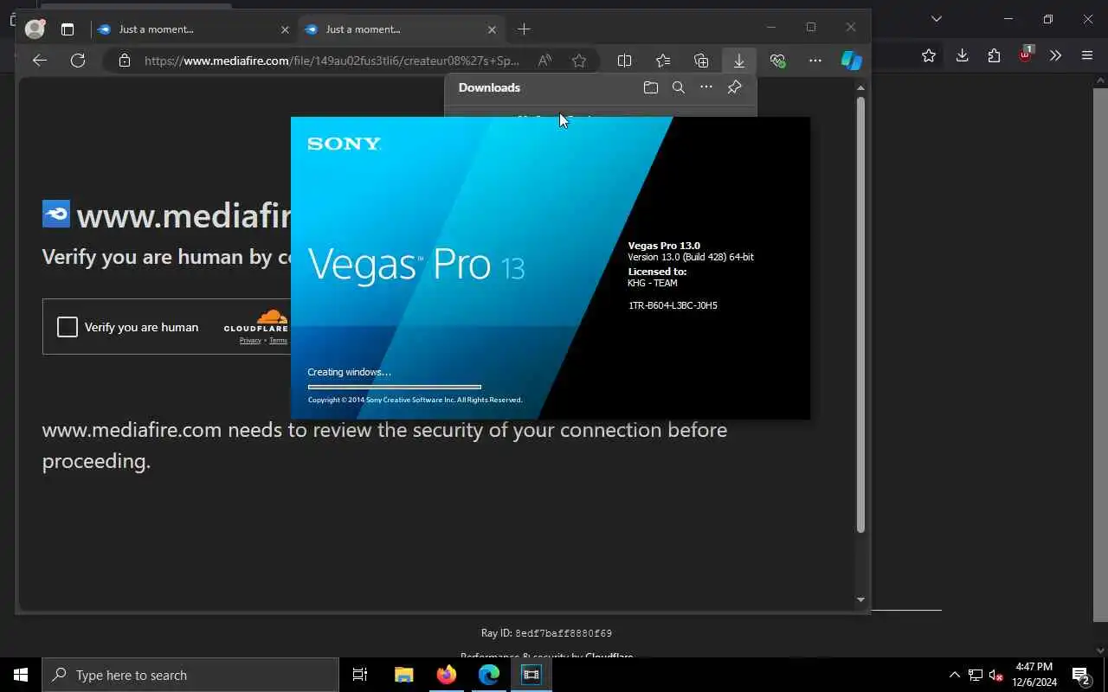
Task: Open the Edge Favorites list
Action: (x=663, y=61)
